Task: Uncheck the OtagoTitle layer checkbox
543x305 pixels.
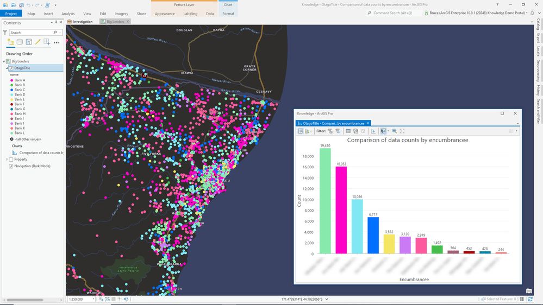Action: (x=11, y=68)
